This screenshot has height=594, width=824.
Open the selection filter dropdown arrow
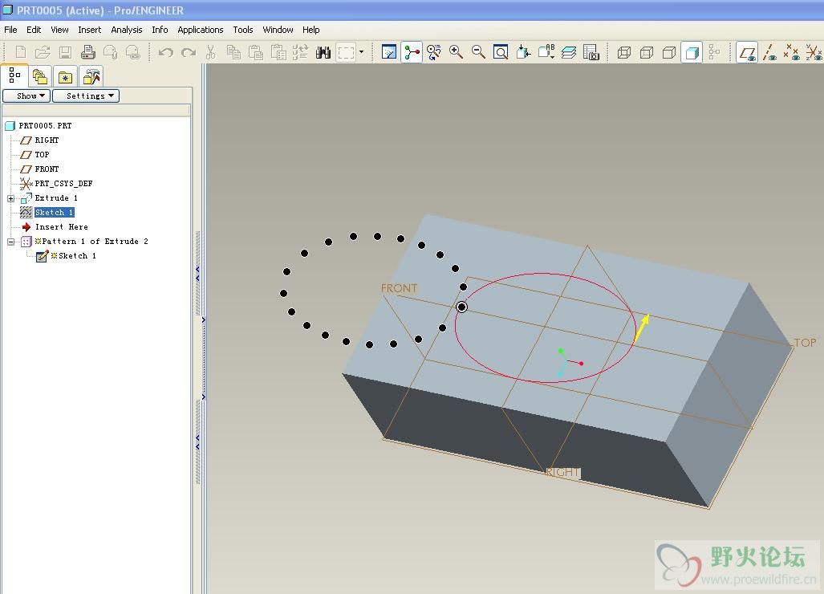[x=362, y=52]
